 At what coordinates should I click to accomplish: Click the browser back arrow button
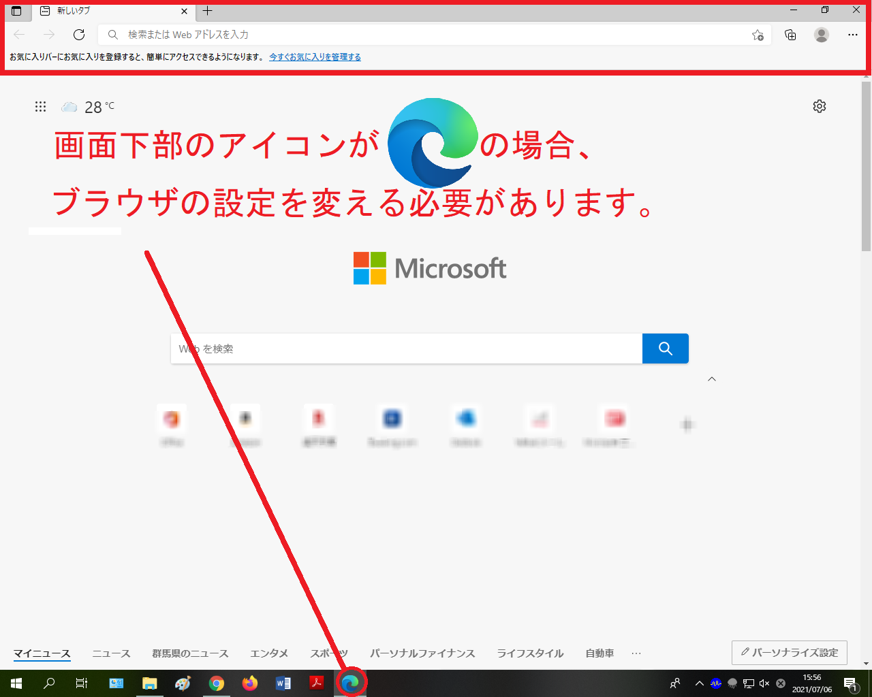click(19, 35)
